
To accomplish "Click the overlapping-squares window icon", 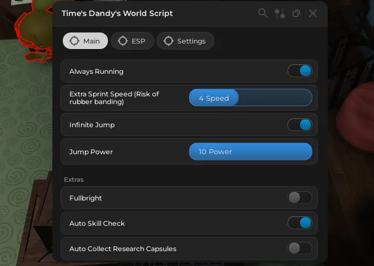I will (x=296, y=13).
